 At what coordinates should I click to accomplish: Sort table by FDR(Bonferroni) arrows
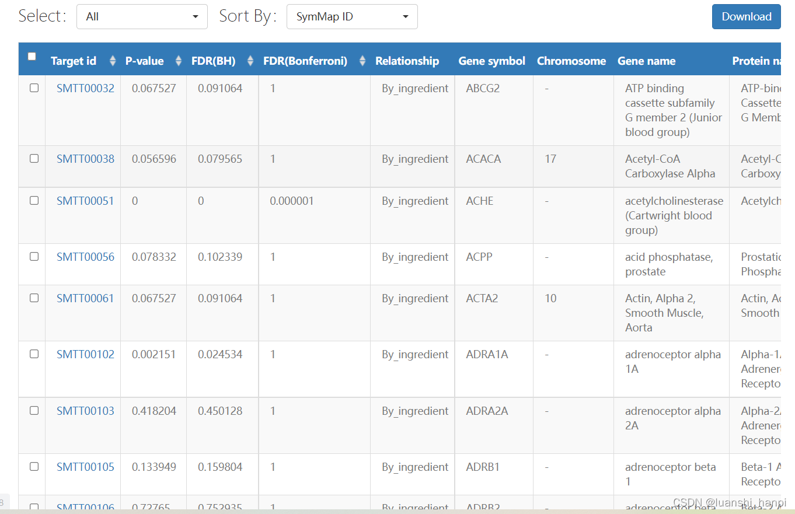click(x=362, y=61)
